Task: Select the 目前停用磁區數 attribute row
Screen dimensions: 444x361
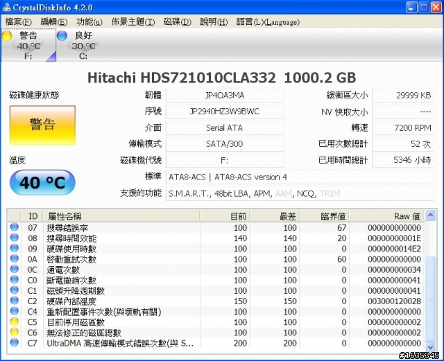Action: click(216, 322)
